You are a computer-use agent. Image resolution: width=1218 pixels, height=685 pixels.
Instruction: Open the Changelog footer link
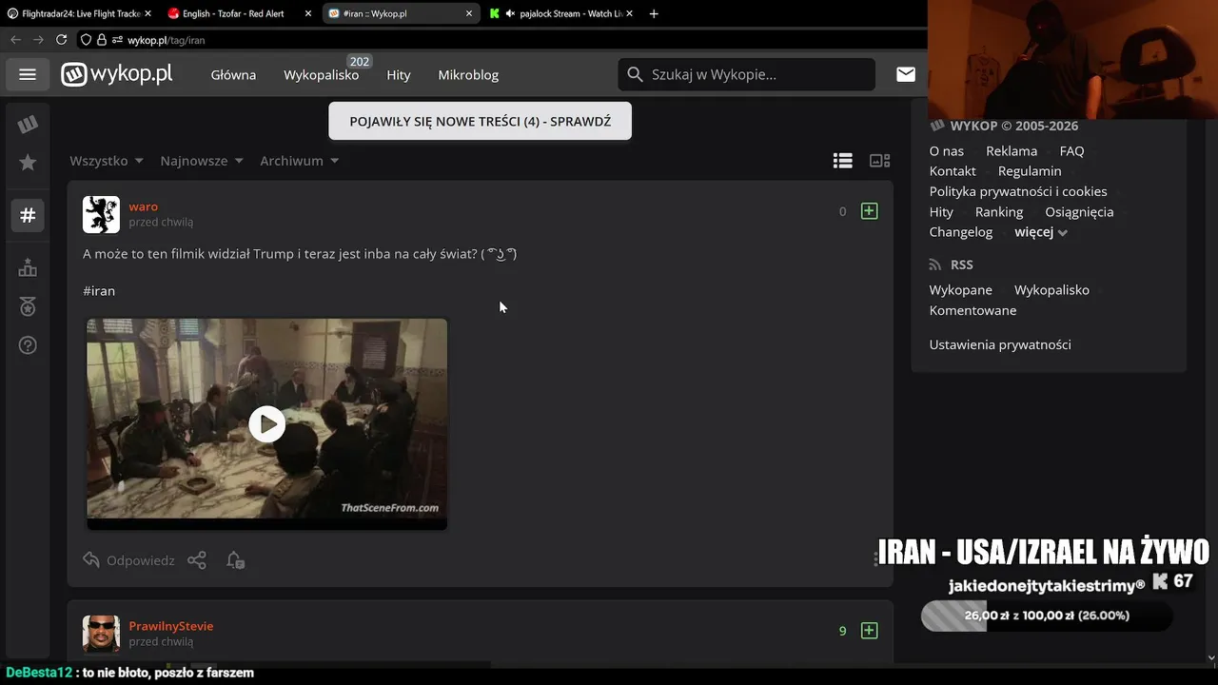pyautogui.click(x=961, y=232)
